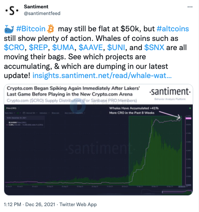Click the orange Bitcoin symbol emoji
Image resolution: width=199 pixels, height=212 pixels.
click(x=51, y=29)
